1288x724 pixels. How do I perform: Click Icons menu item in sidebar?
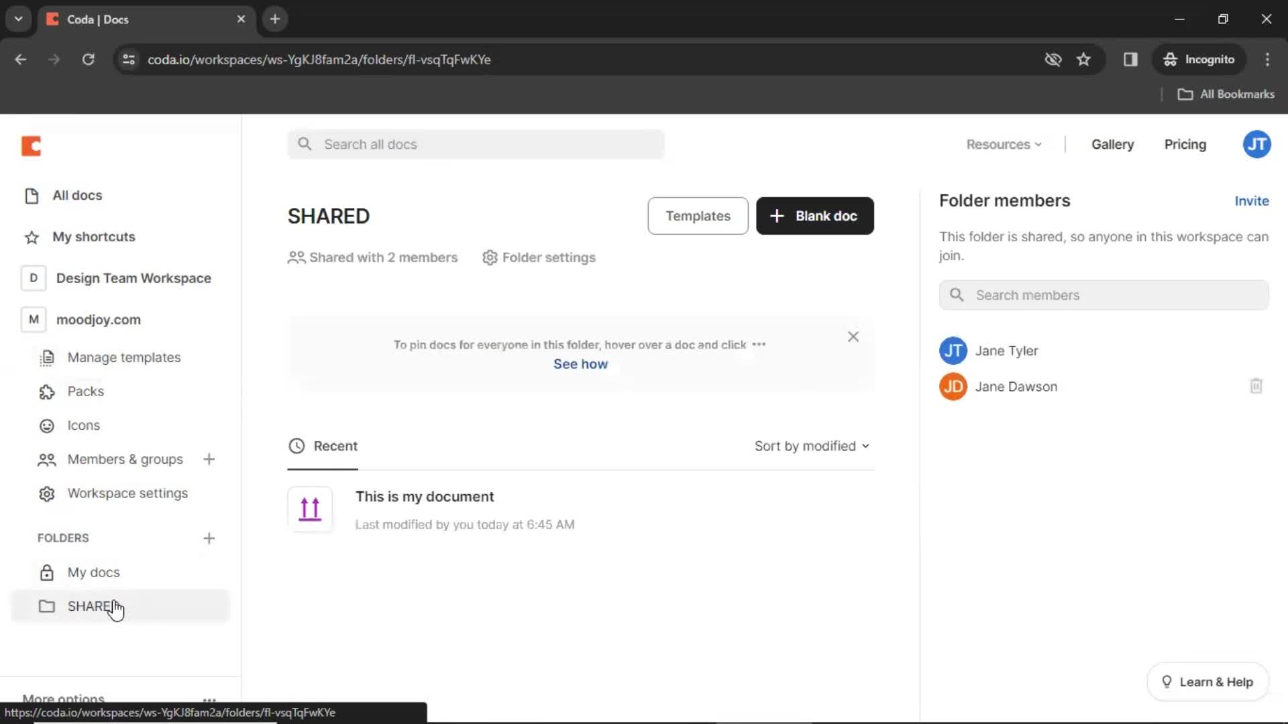pos(84,425)
